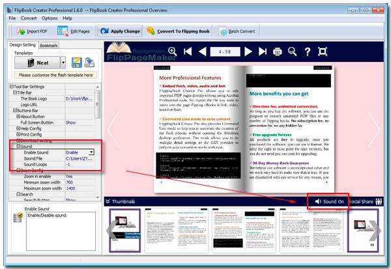
Task: Click the Zoom in enable Yes value
Action: coord(69,177)
